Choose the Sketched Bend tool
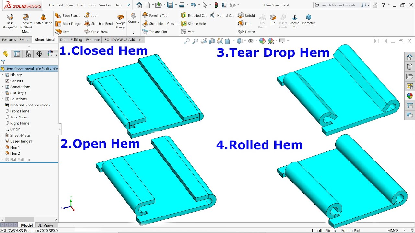Viewport: 415px width, 233px height. (98, 24)
